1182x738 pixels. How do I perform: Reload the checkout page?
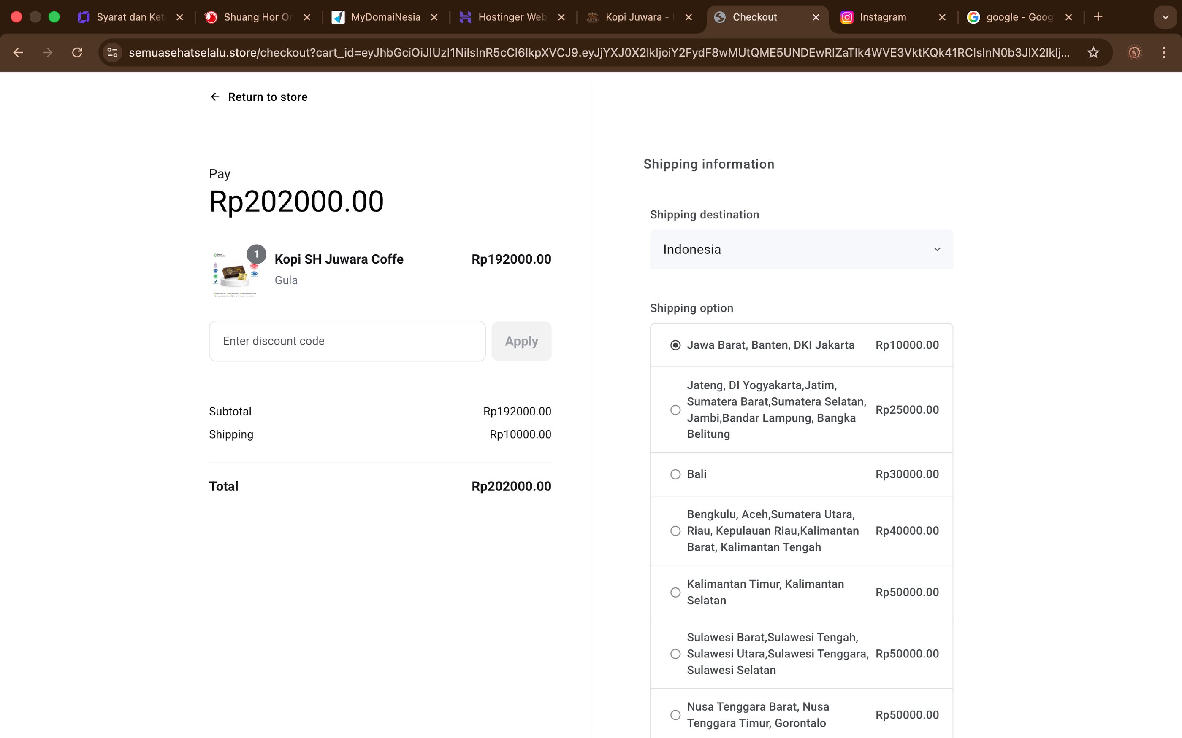coord(77,52)
